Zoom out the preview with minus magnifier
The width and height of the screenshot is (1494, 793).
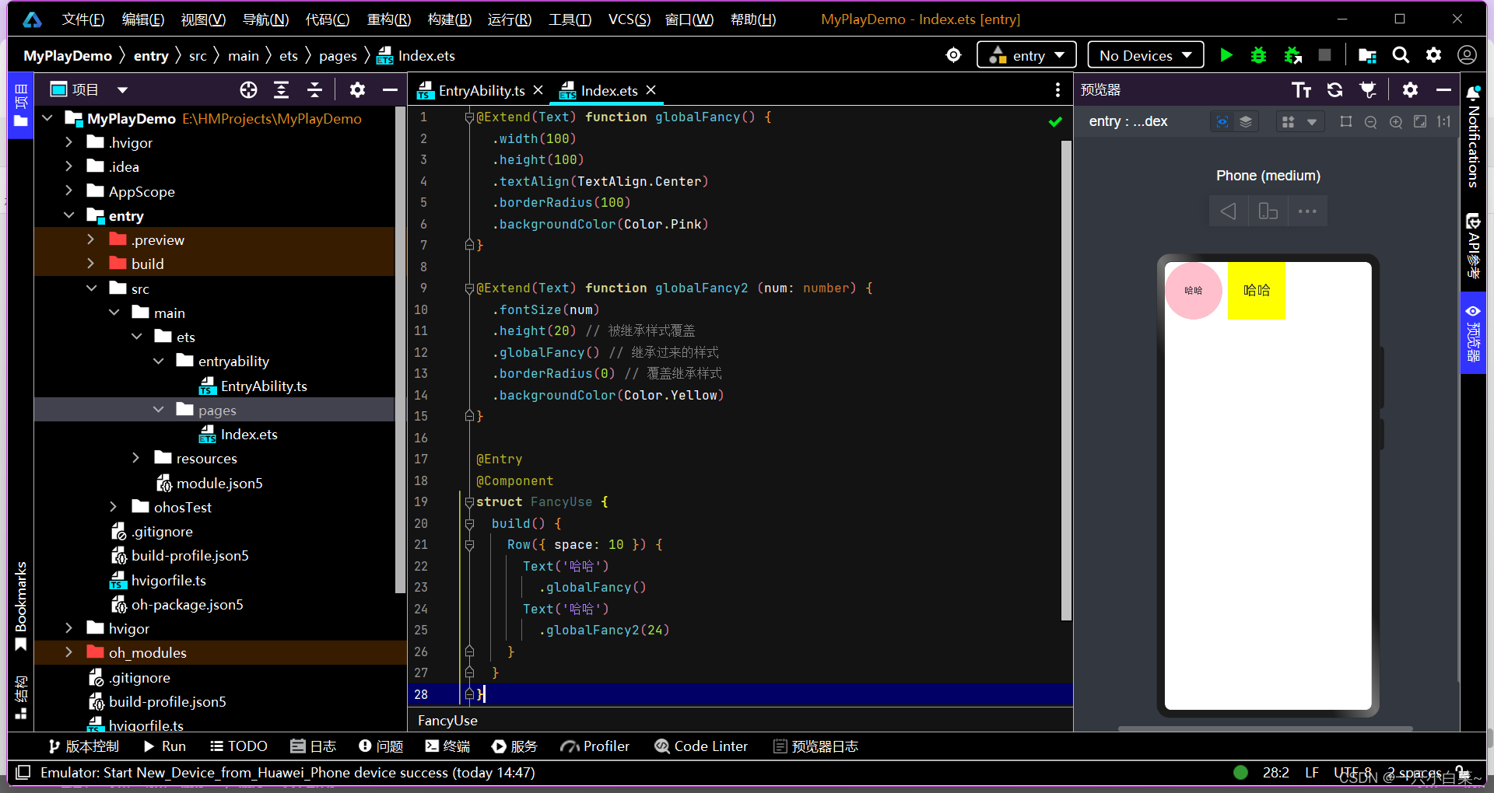[1371, 122]
